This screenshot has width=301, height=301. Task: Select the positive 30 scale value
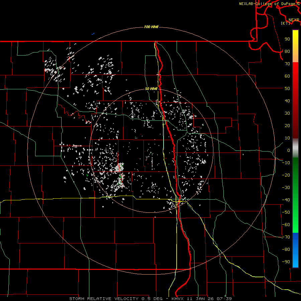pos(287,113)
